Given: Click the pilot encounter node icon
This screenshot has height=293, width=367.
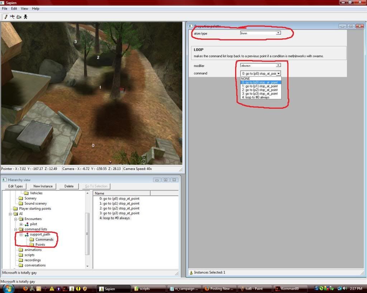Looking at the screenshot, I should [27, 224].
